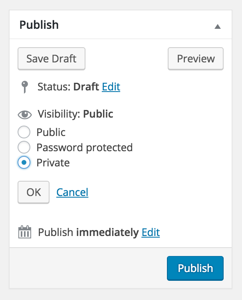Click the Status: Draft text

click(x=68, y=87)
